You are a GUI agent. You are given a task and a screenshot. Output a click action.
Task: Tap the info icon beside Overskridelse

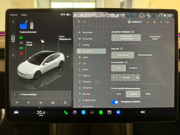[x=126, y=63]
